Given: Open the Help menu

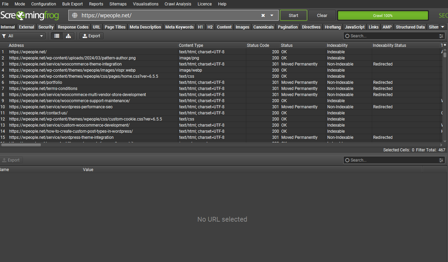Looking at the screenshot, I should (222, 4).
